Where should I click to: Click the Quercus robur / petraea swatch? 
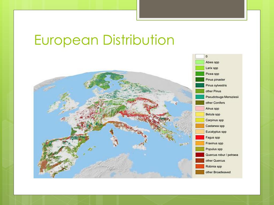pyautogui.click(x=200, y=155)
